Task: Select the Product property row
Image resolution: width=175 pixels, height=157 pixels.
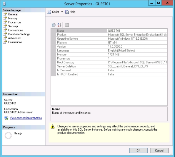Action: point(109,35)
